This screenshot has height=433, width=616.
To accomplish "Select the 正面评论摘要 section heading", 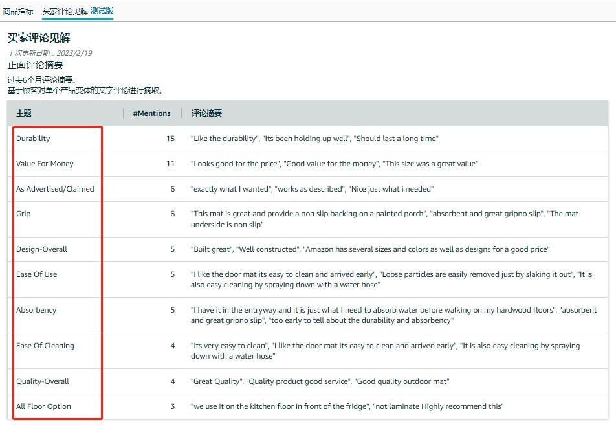I will [x=36, y=65].
